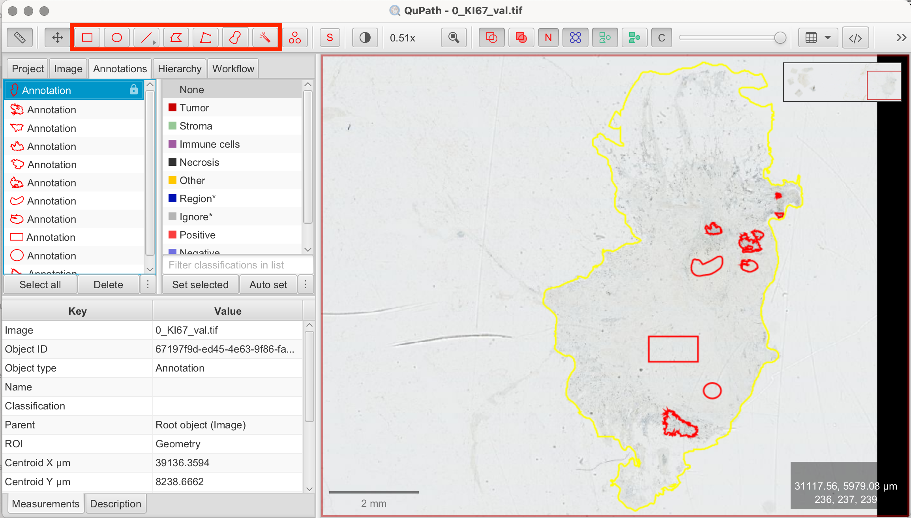Open the Workflow tab
The width and height of the screenshot is (911, 518).
pyautogui.click(x=233, y=69)
